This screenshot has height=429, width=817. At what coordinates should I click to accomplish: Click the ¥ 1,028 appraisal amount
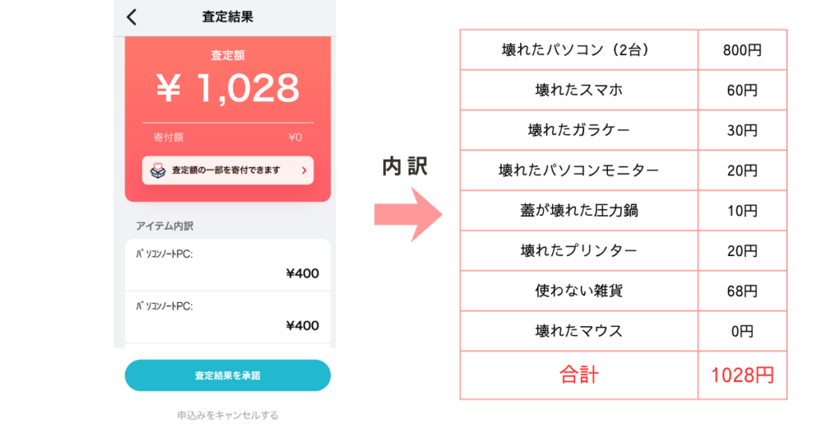[227, 88]
